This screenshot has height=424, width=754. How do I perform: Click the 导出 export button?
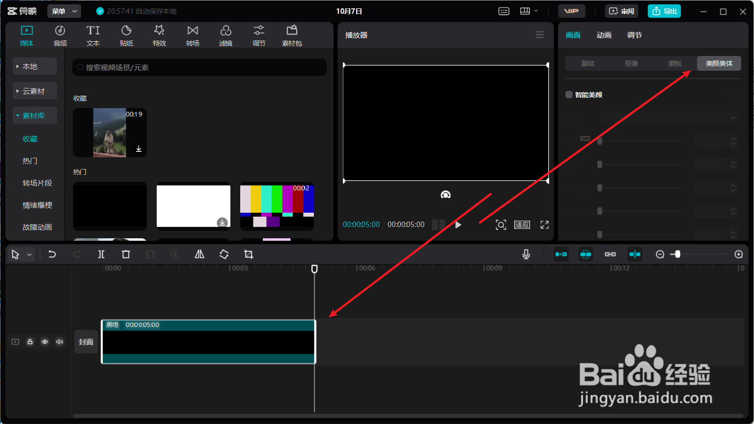pos(664,11)
